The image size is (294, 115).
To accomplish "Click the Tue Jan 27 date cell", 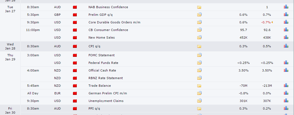I will pos(10,9).
